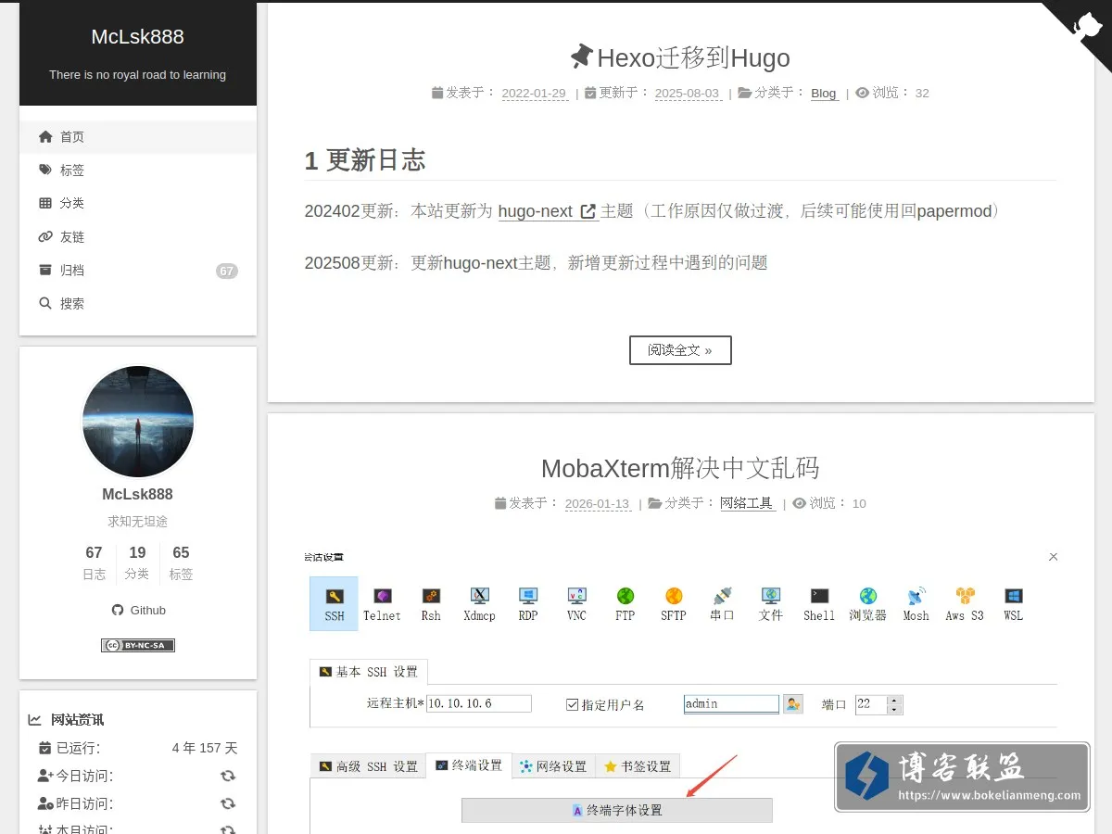Select the Aws S3 session icon
The width and height of the screenshot is (1112, 834).
(965, 604)
